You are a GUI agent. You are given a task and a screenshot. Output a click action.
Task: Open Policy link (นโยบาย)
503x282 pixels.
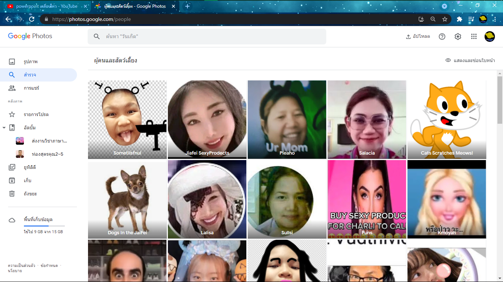[x=15, y=271]
